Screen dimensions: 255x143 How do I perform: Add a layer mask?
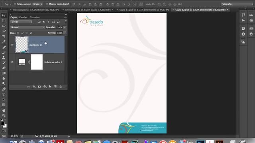pos(39,87)
